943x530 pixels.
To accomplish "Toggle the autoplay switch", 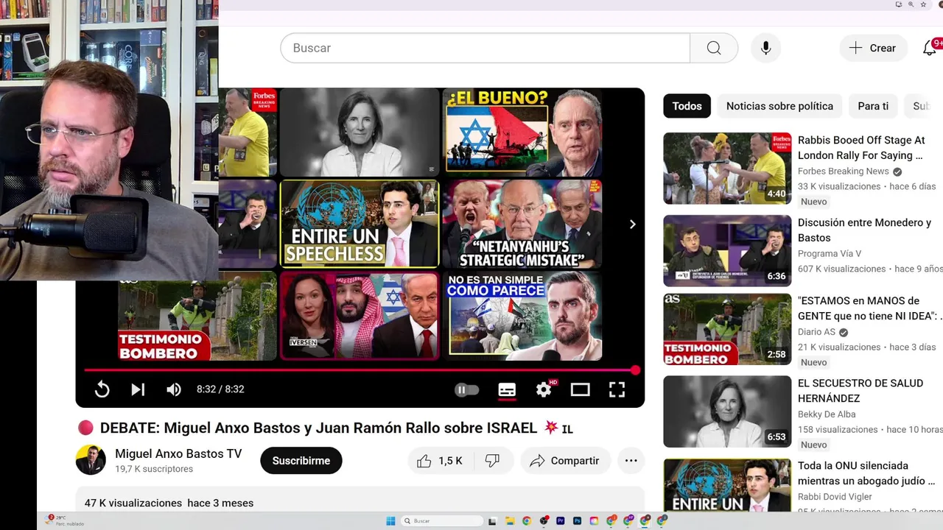I will 467,390.
